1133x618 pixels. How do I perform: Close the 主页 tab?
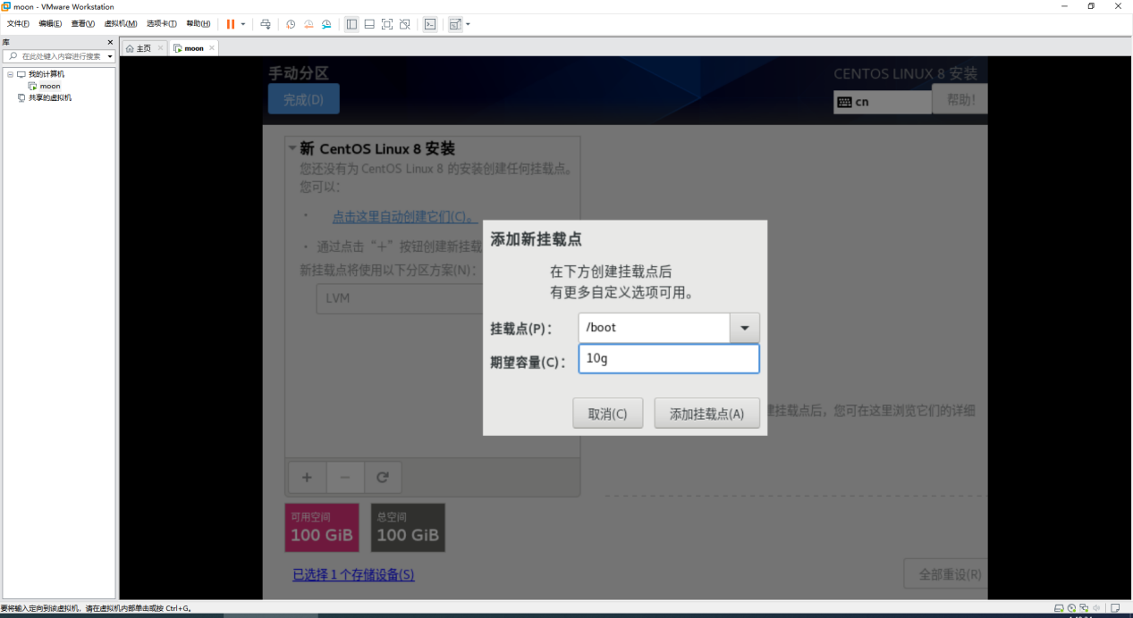pos(160,48)
